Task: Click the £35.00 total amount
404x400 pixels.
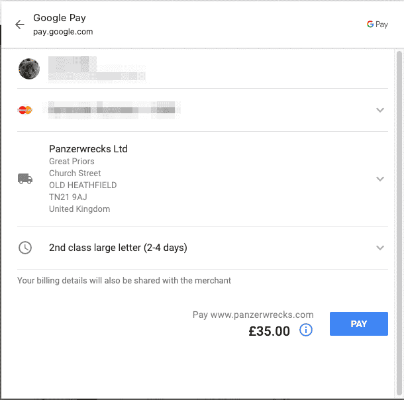Action: [x=269, y=331]
